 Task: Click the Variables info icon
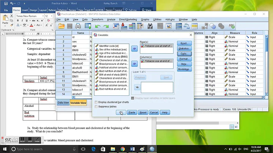pyautogui.click(x=132, y=26)
